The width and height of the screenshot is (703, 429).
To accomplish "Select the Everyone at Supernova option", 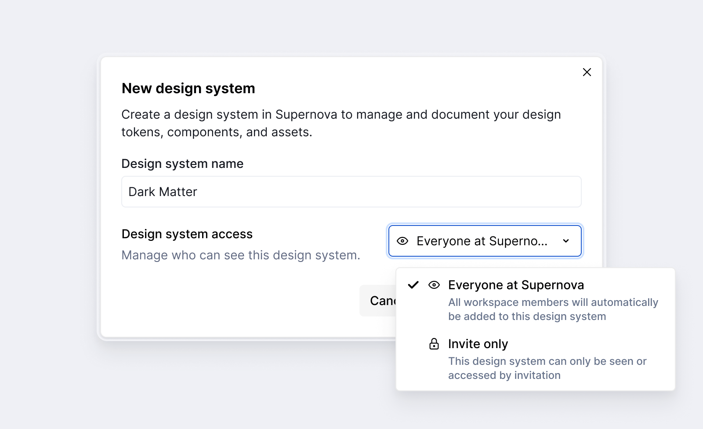I will (535, 300).
